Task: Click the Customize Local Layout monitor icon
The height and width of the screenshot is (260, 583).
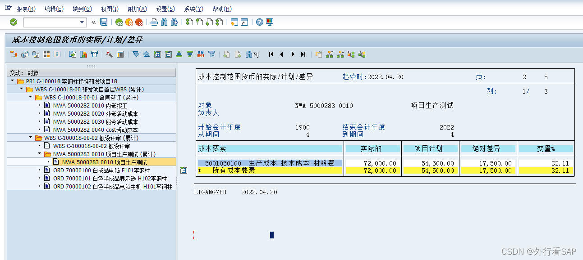Action: pos(270,22)
